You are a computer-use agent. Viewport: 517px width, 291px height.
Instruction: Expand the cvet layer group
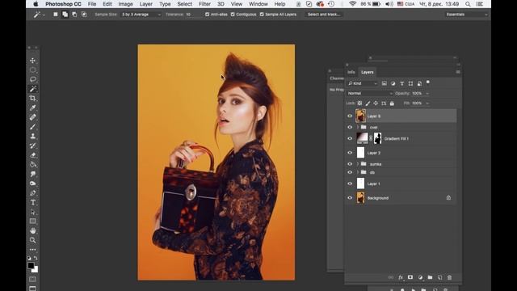click(x=358, y=128)
